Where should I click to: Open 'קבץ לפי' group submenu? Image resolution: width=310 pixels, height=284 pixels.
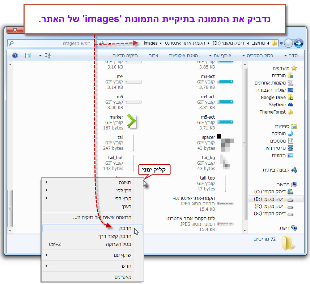coord(93,198)
